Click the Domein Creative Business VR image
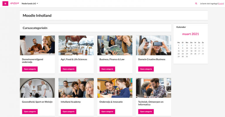Viewport: 225px width, 117px height. [x=154, y=45]
